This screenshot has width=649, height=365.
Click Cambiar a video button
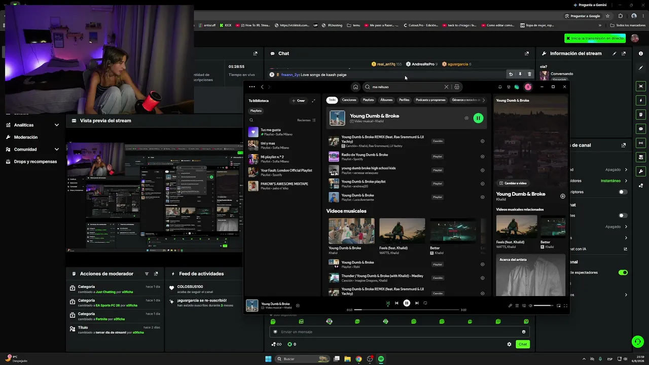[513, 183]
